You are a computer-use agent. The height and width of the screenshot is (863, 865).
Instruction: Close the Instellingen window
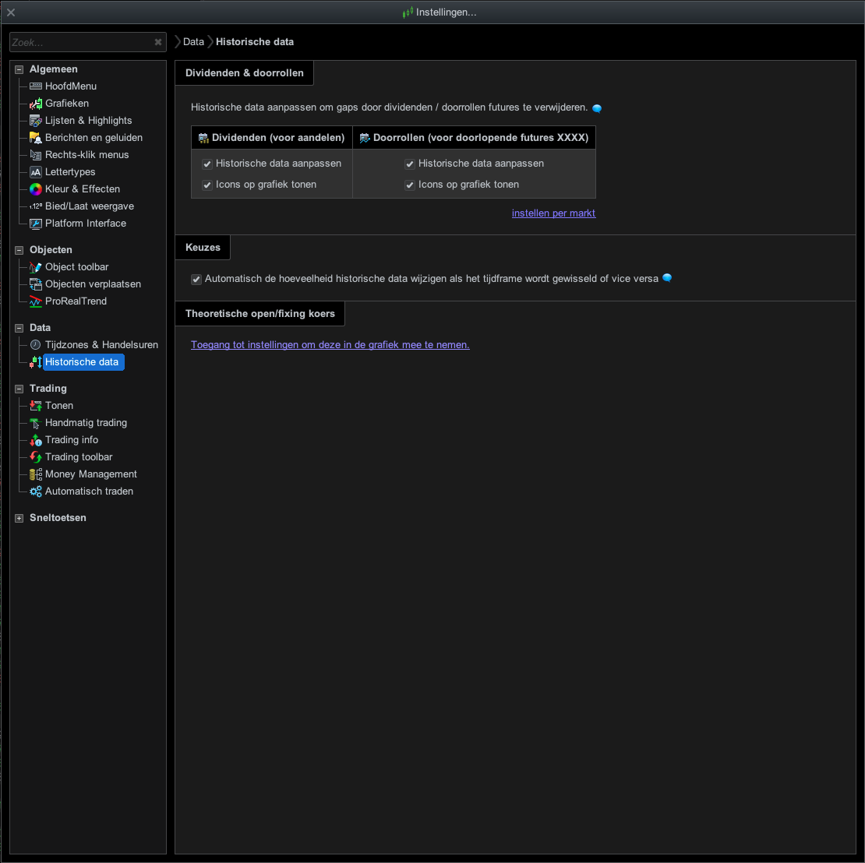pyautogui.click(x=10, y=12)
